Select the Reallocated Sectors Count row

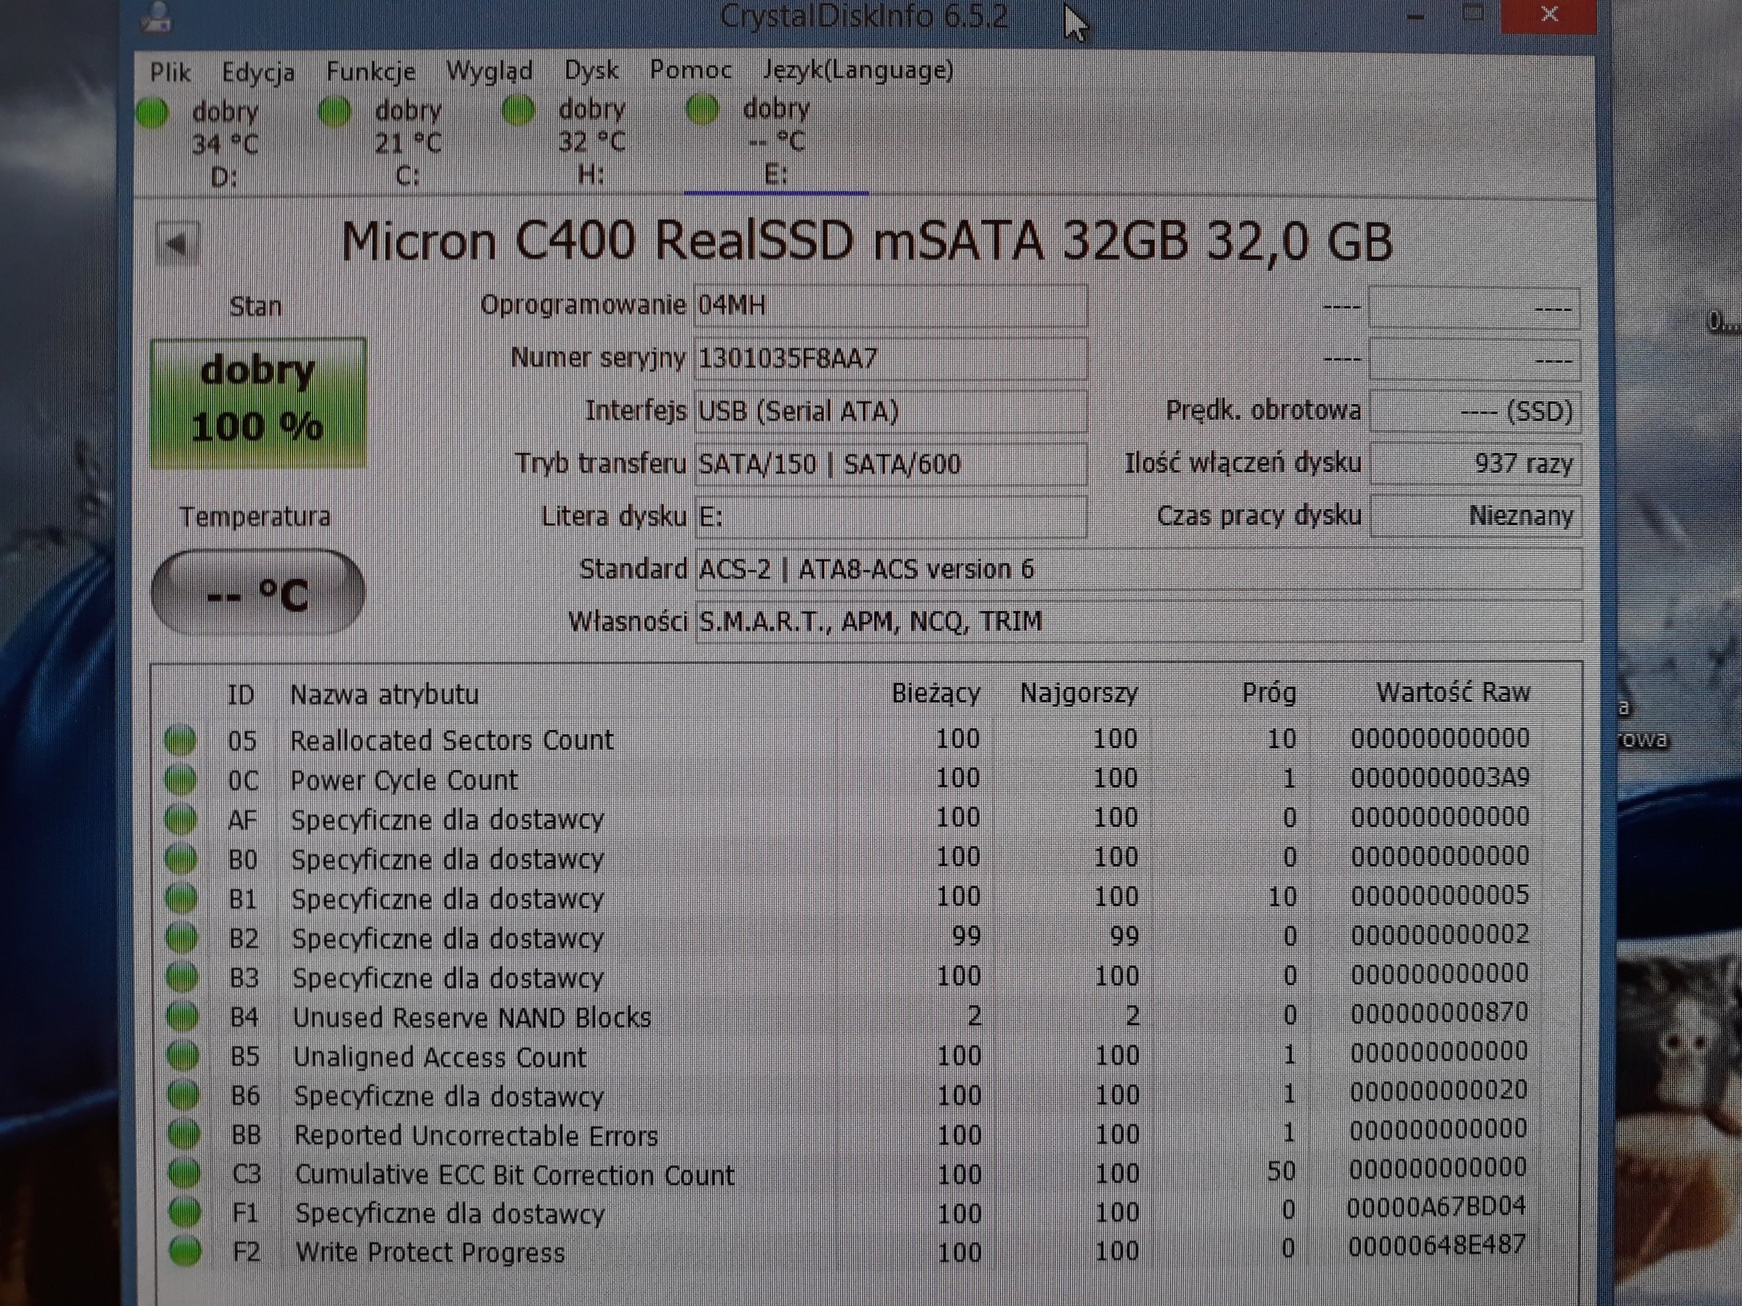click(847, 740)
